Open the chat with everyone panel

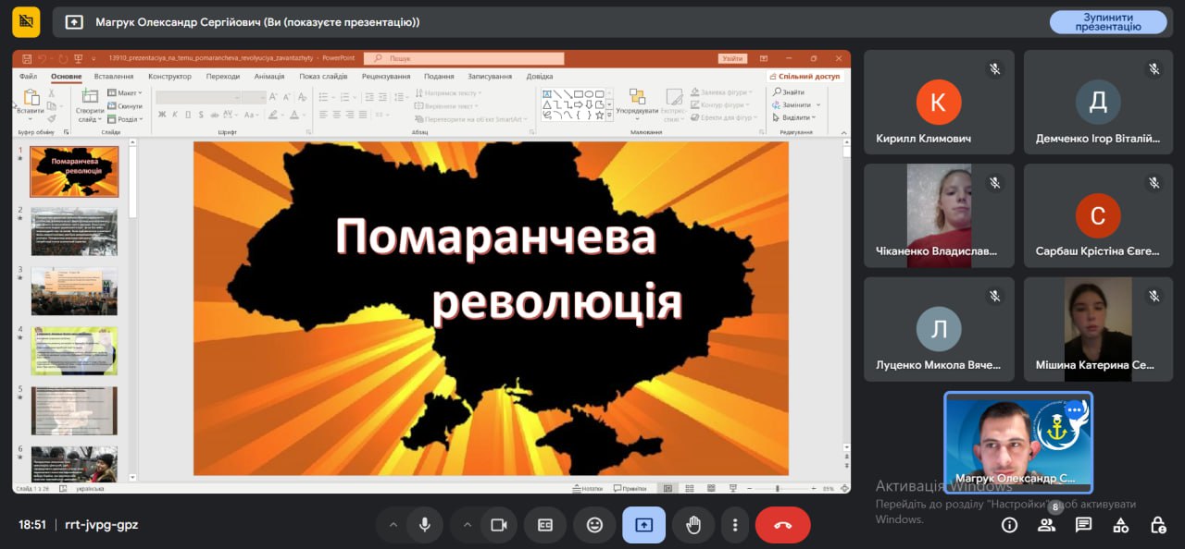1083,525
